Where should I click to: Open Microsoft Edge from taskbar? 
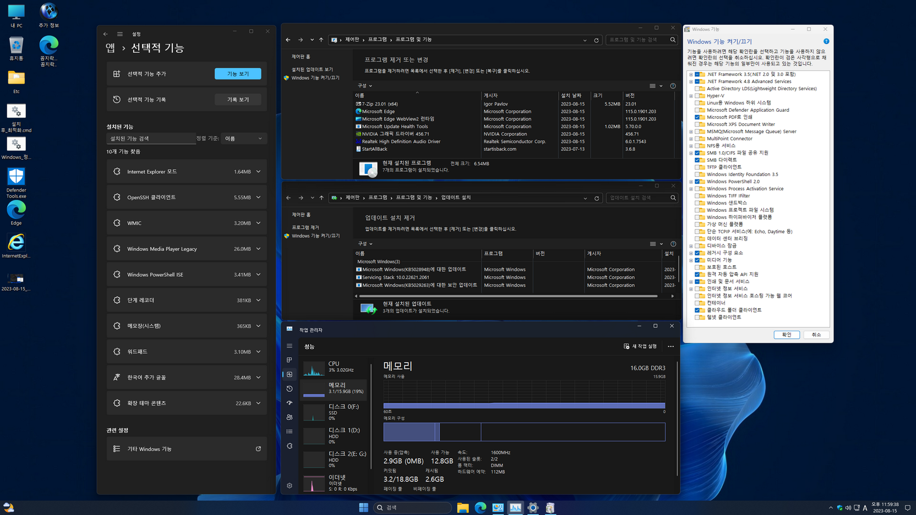click(480, 507)
